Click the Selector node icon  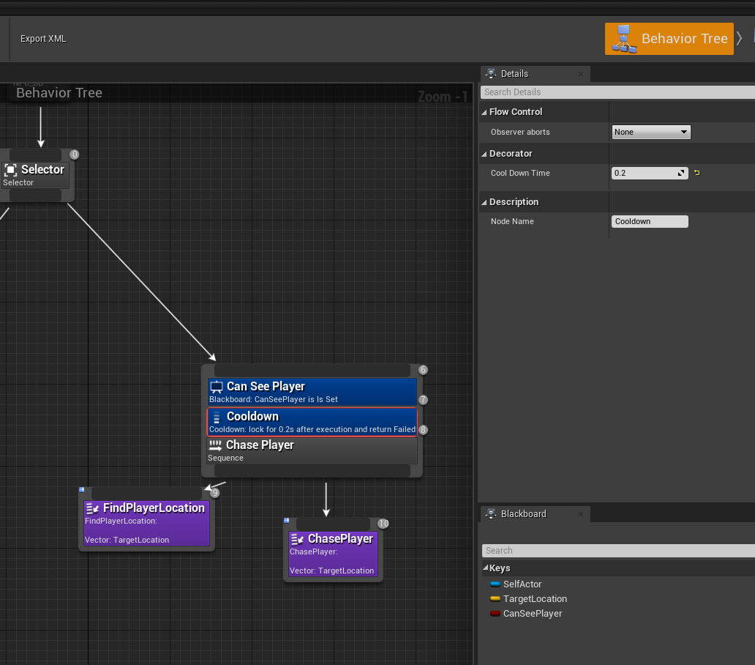point(10,170)
